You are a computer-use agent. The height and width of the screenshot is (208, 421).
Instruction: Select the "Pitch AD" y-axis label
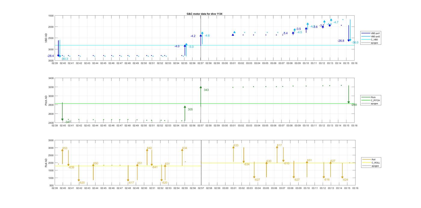pos(46,101)
